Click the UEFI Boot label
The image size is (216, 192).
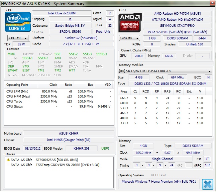(x=158, y=175)
